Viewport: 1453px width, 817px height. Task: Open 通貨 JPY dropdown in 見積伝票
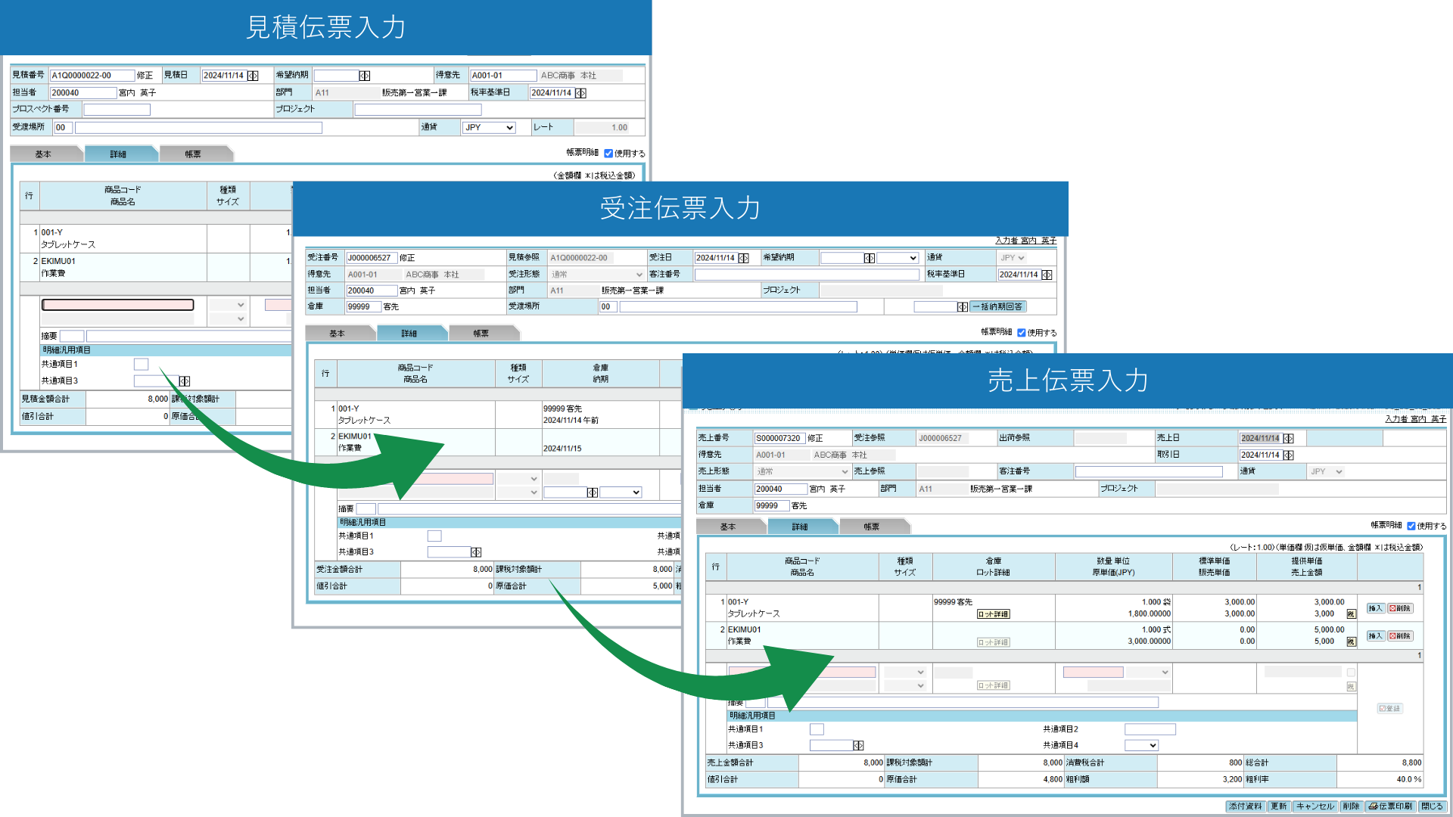coord(489,128)
